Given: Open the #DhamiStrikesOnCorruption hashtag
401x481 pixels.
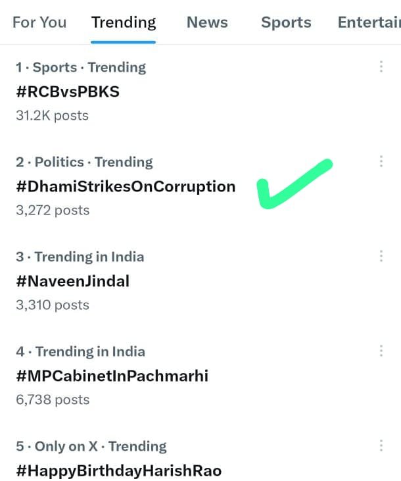Looking at the screenshot, I should click(126, 186).
